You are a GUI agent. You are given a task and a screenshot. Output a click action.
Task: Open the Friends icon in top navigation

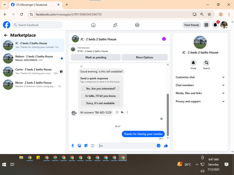pos(115,25)
